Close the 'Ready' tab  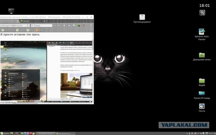(44, 21)
